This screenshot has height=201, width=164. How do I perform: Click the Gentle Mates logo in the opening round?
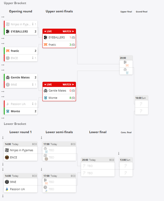tap(8, 77)
